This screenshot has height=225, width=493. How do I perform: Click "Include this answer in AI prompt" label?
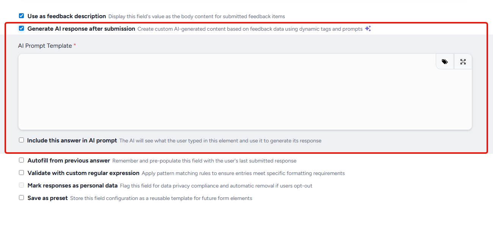[72, 141]
